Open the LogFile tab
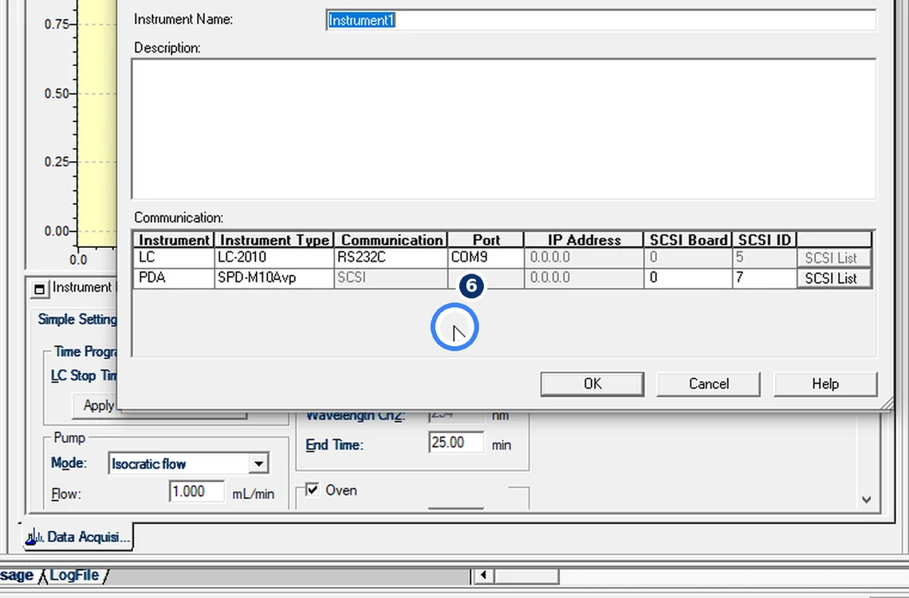Viewport: 909px width, 598px height. (x=74, y=576)
